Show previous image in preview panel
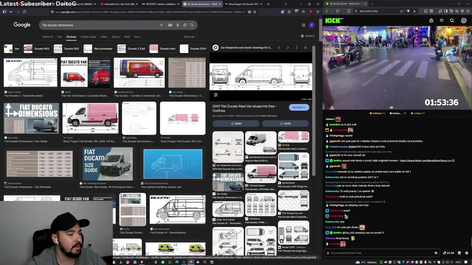472x265 pixels. click(x=279, y=47)
